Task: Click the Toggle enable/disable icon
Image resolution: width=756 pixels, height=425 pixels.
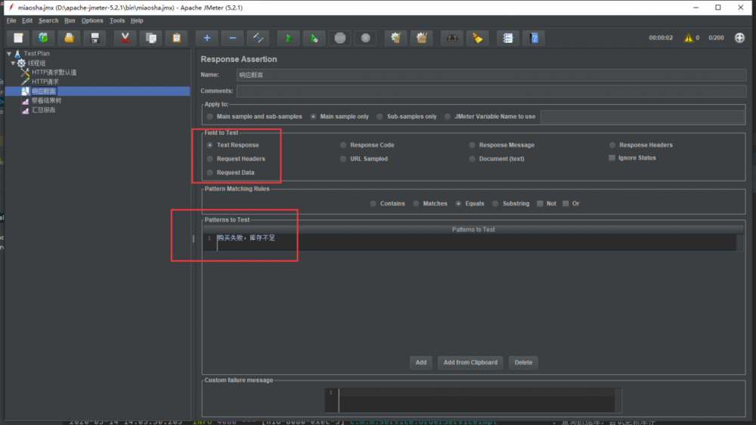Action: (259, 38)
